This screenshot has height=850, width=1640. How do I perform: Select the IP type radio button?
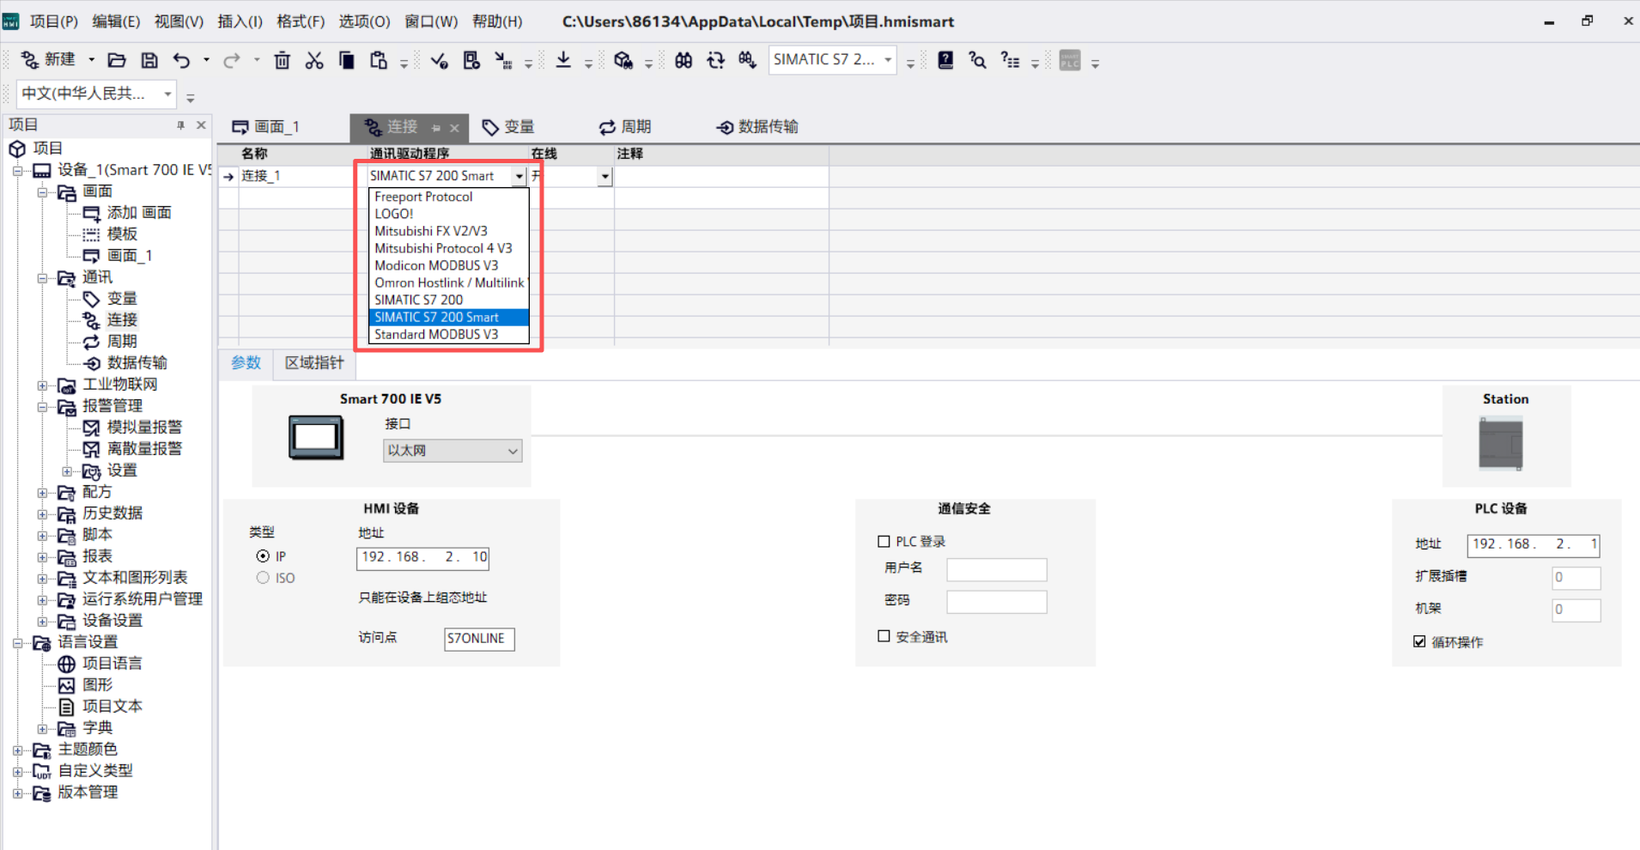click(x=263, y=556)
